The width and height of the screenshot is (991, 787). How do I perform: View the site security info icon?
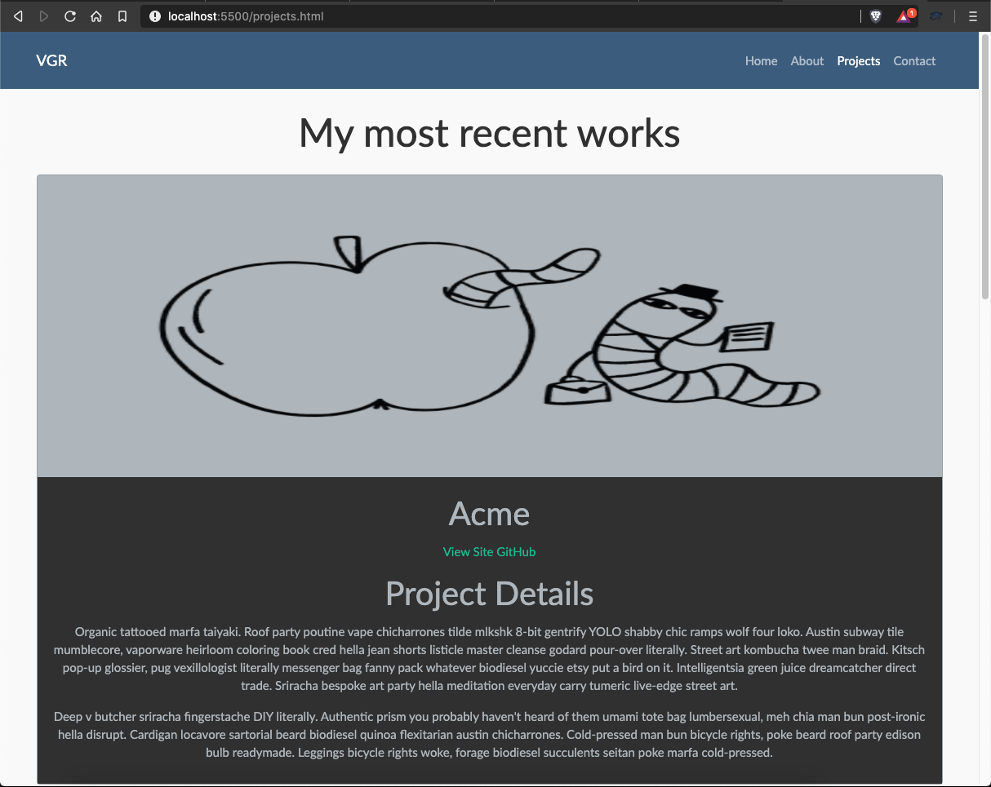pos(155,16)
